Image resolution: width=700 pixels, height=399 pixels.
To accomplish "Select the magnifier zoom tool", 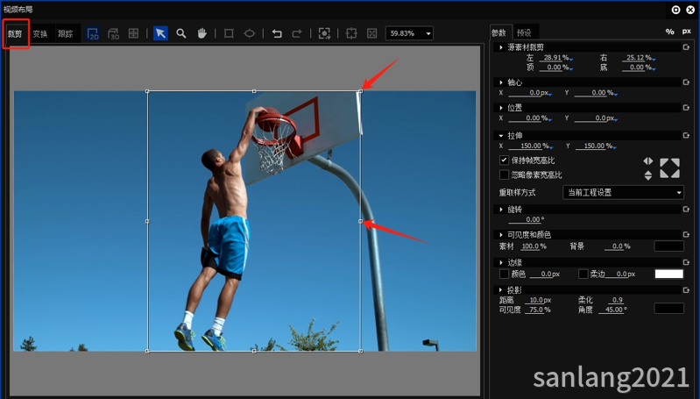I will (181, 33).
